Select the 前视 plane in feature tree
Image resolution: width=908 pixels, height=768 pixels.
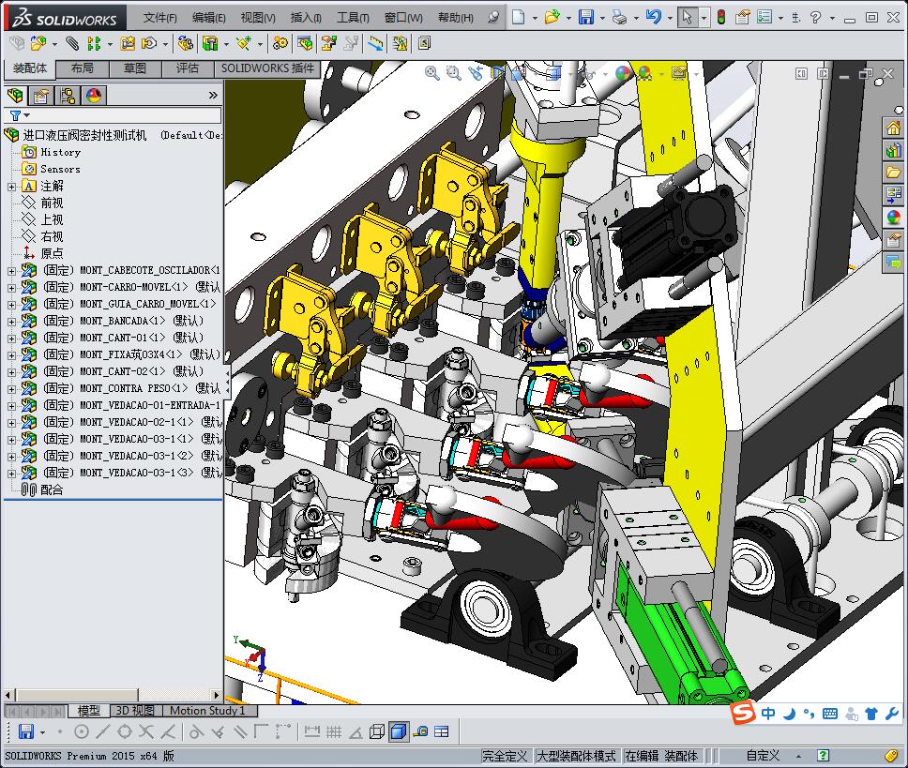[43, 203]
